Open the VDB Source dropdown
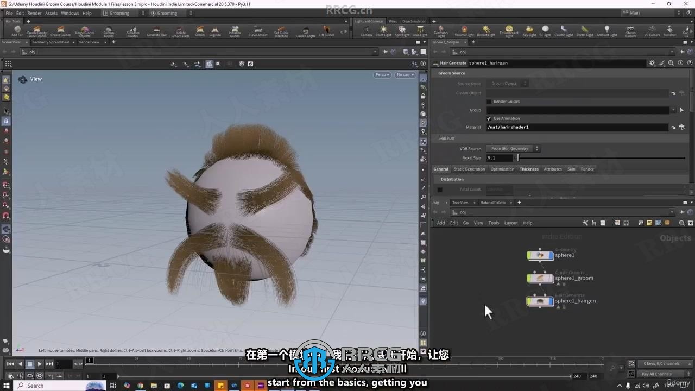Image resolution: width=695 pixels, height=391 pixels. 513,148
